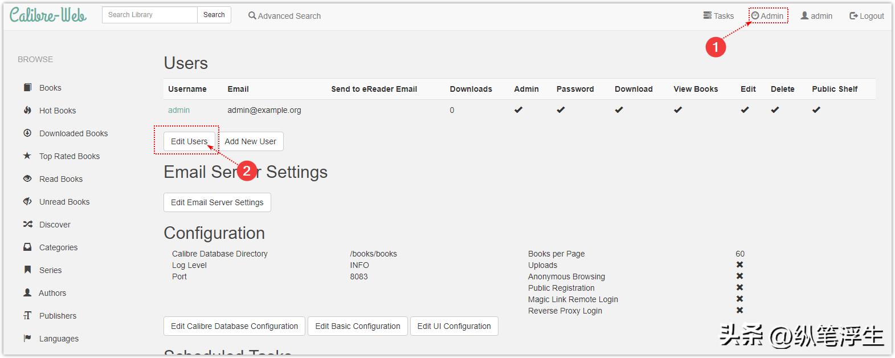
Task: Select the Series bookmark icon
Action: tap(27, 270)
